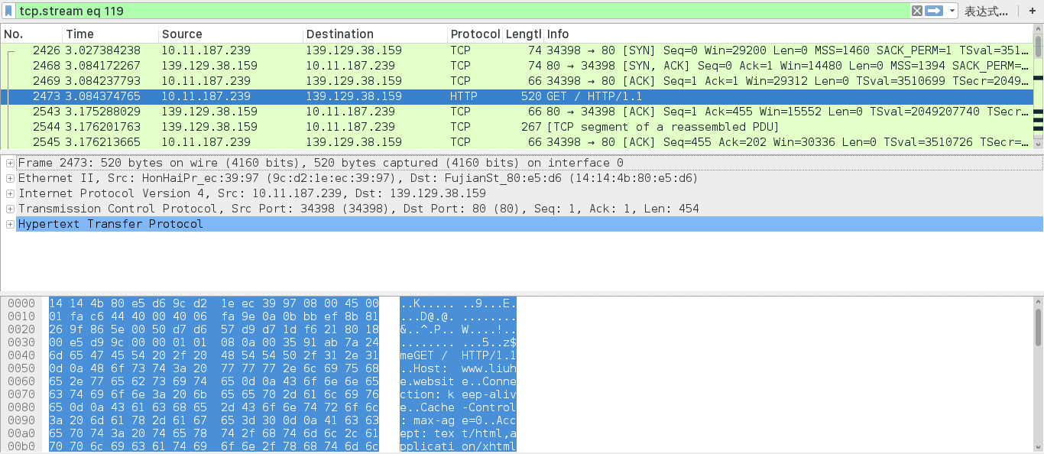Expand the Ethernet II tree node
This screenshot has height=454, width=1044.
tap(10, 178)
